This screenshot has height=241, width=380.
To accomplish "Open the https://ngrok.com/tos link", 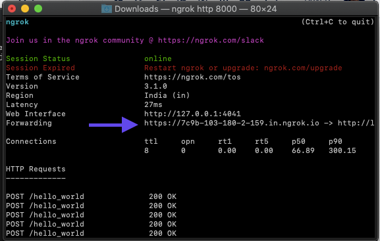I will (x=192, y=77).
